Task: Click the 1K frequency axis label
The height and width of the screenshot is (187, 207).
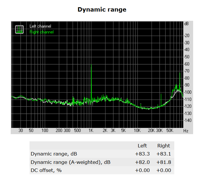Action: [x=91, y=130]
